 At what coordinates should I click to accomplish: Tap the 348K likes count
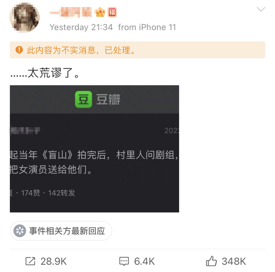pyautogui.click(x=234, y=261)
